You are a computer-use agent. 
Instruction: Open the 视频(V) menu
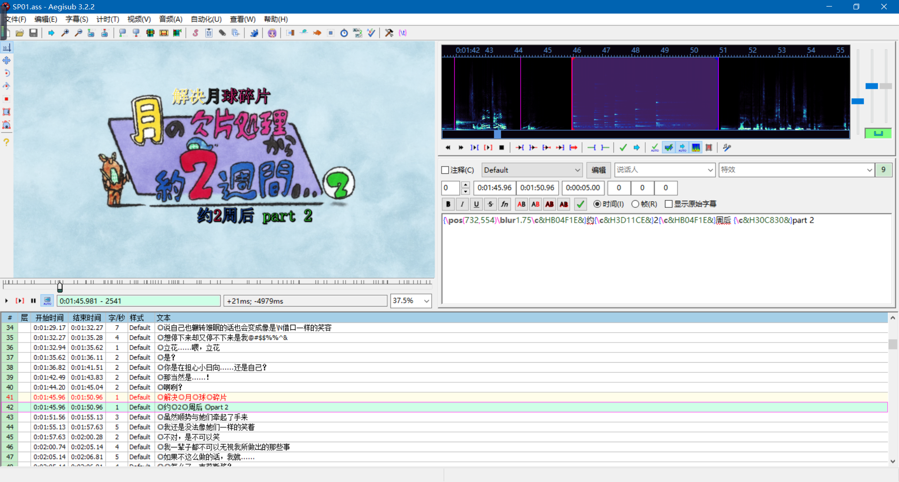(x=139, y=19)
